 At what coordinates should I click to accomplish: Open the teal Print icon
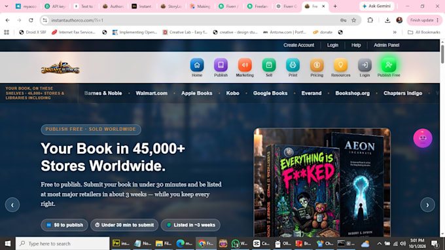click(x=293, y=65)
